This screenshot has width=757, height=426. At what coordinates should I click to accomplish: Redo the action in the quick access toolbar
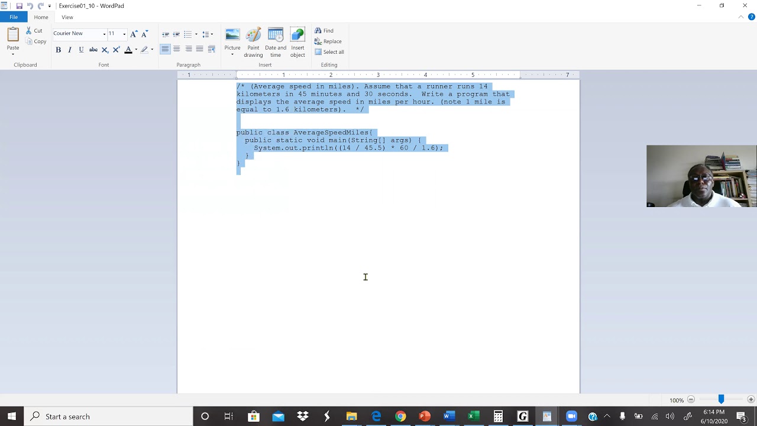40,6
